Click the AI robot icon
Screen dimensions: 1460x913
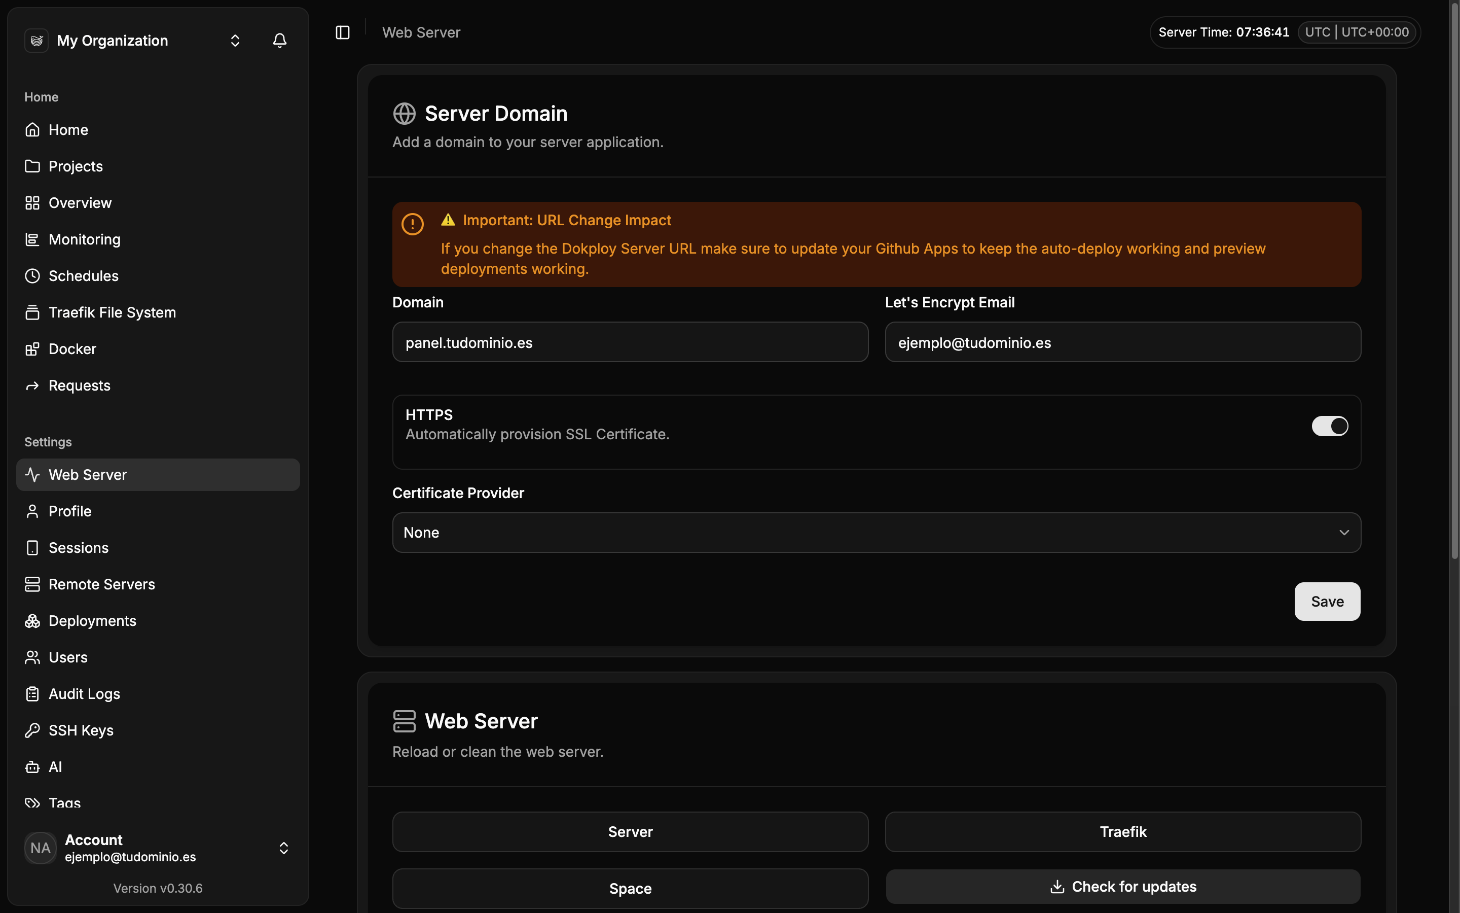click(x=32, y=767)
